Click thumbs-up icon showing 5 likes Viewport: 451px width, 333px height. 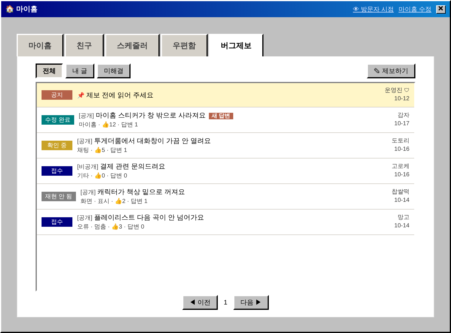pyautogui.click(x=98, y=150)
